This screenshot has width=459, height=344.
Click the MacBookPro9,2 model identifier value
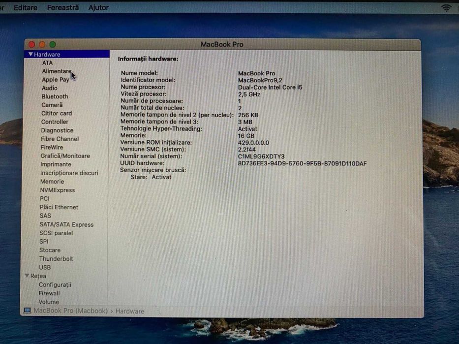point(260,80)
